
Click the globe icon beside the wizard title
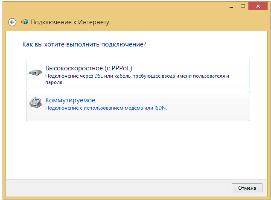pyautogui.click(x=24, y=22)
